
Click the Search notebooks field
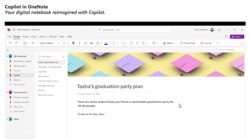(x=229, y=50)
